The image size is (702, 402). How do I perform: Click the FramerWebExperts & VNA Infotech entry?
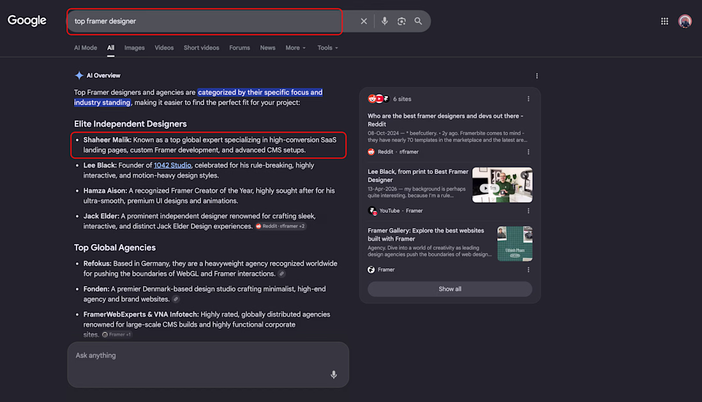[207, 324]
